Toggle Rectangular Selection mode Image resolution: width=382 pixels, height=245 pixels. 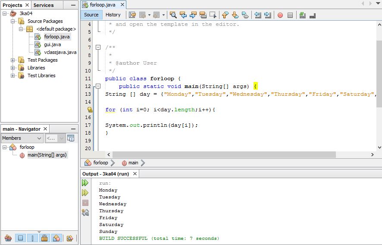point(213,15)
